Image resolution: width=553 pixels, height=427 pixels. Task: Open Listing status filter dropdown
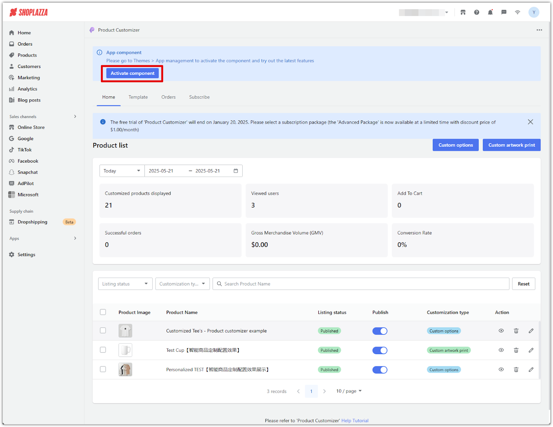tap(125, 284)
